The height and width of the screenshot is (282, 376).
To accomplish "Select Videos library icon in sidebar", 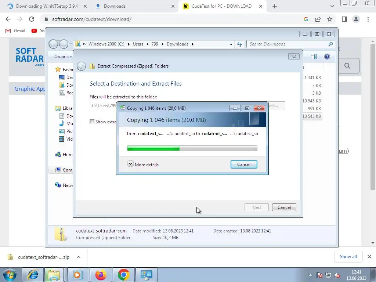I will pos(62,139).
